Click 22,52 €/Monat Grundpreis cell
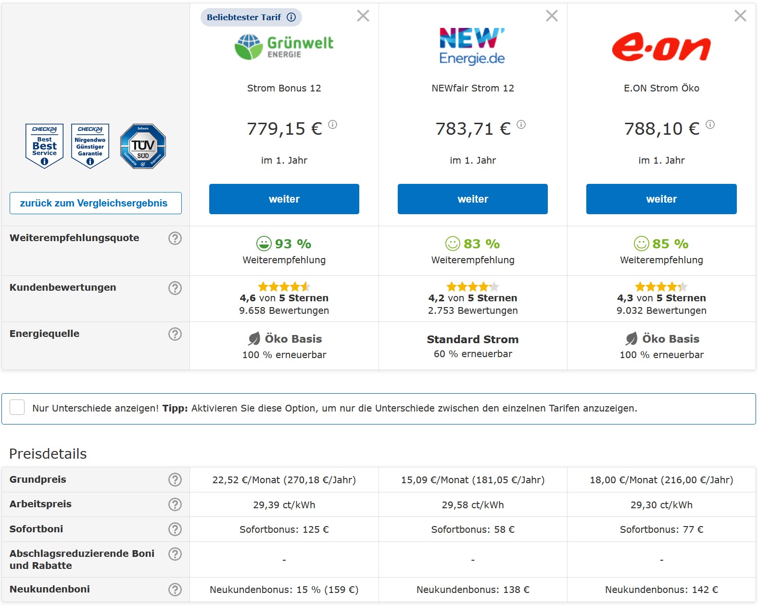Screen dimensions: 758x605 click(x=284, y=480)
